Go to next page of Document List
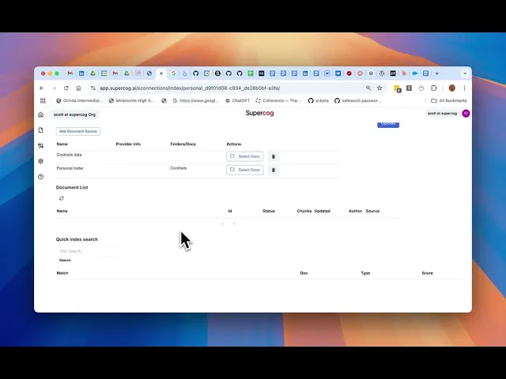The image size is (506, 379). coord(234,223)
